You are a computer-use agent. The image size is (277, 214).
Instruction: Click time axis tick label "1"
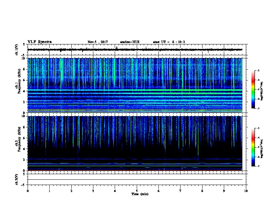49,191
